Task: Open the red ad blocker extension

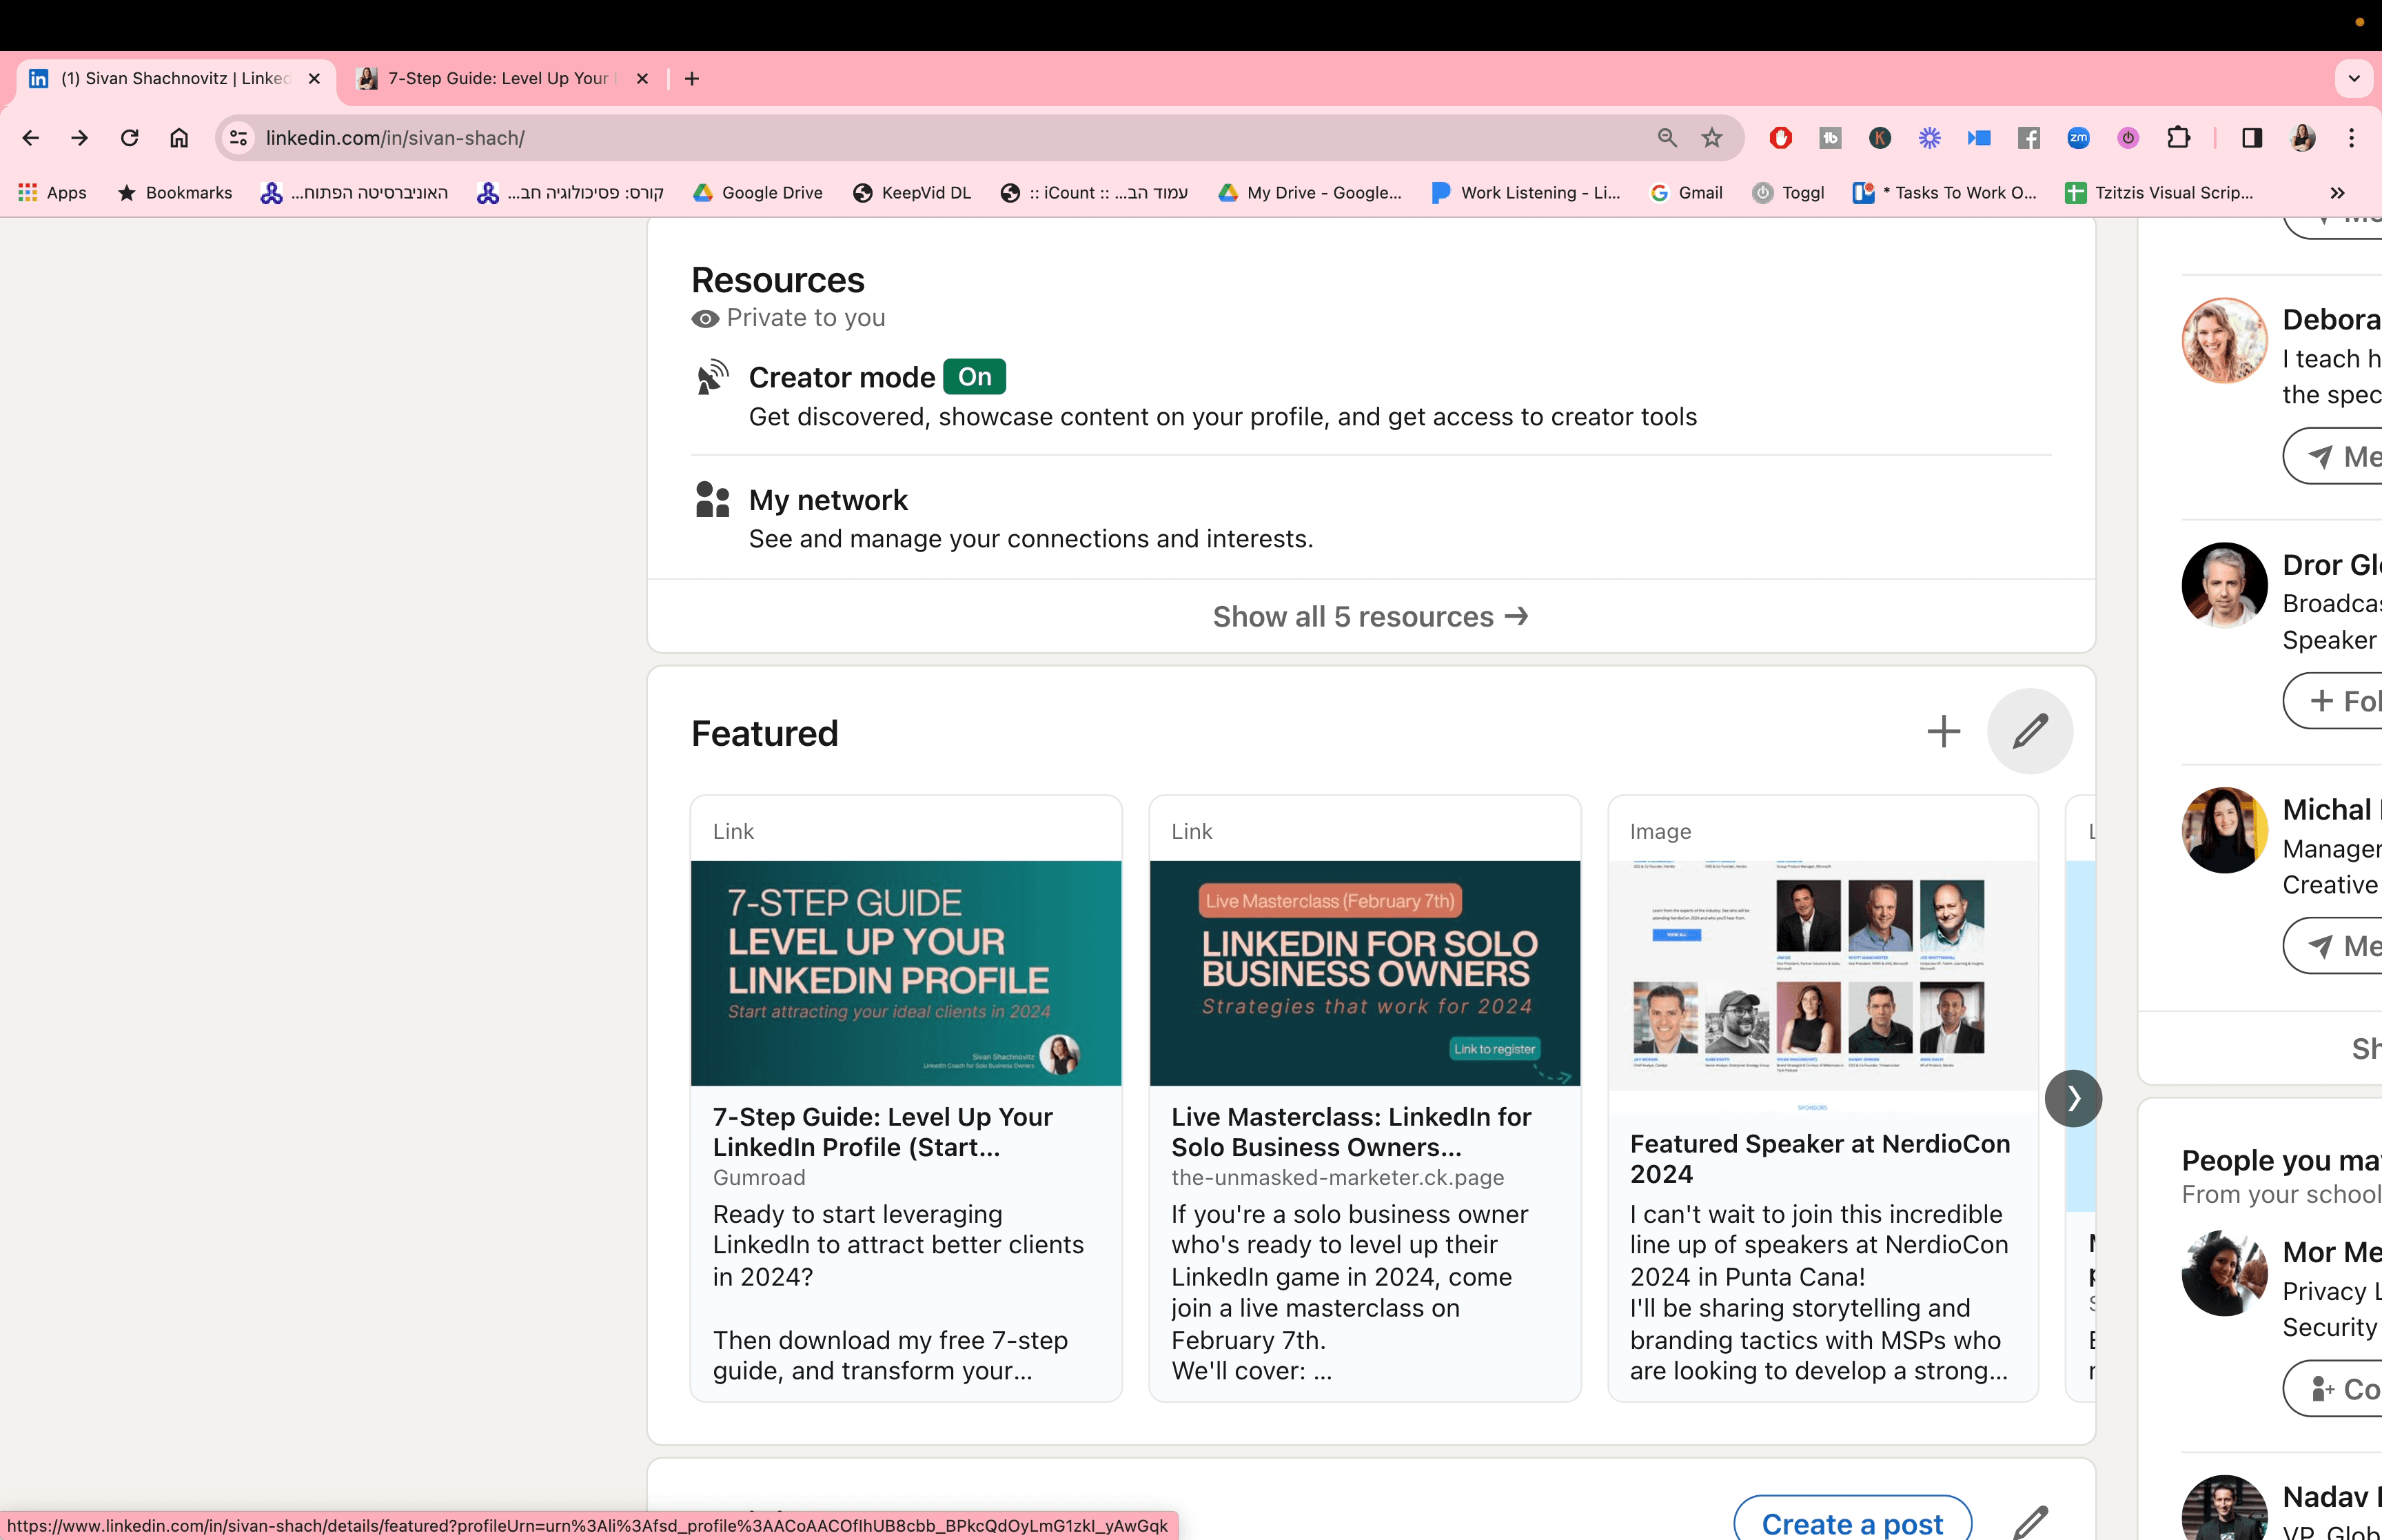Action: coord(1780,138)
